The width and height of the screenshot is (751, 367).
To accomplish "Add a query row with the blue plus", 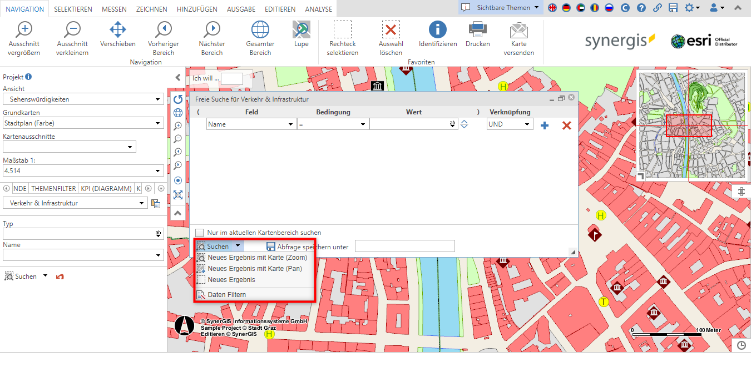I will click(544, 125).
